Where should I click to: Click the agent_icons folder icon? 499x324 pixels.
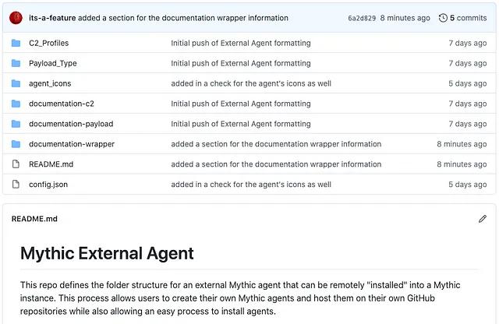(x=16, y=83)
